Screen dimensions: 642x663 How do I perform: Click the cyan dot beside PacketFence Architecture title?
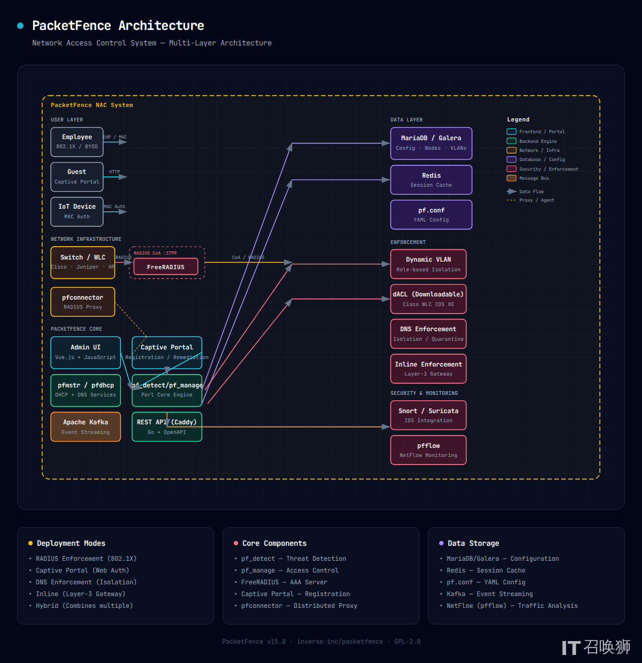(20, 26)
